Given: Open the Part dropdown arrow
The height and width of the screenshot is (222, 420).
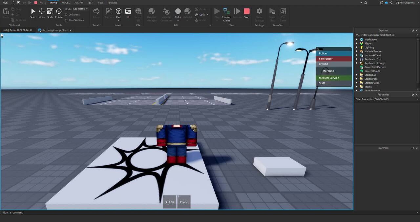Looking at the screenshot, I should [x=118, y=20].
